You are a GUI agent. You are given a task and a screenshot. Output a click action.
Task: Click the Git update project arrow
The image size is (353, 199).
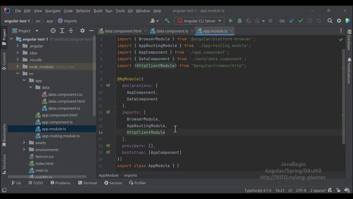point(292,21)
